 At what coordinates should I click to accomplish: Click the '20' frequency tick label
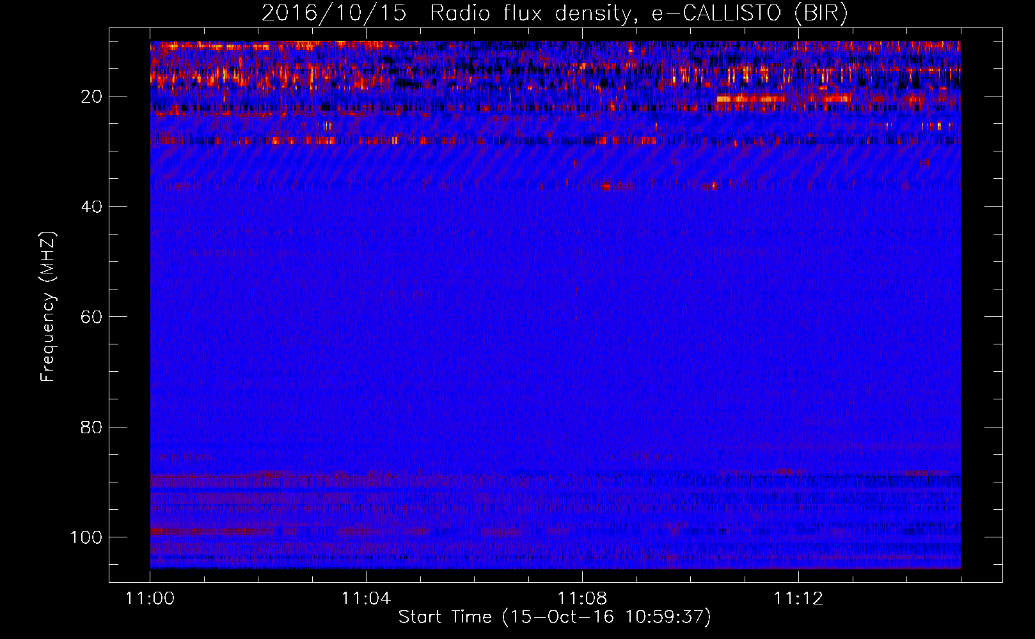click(91, 96)
